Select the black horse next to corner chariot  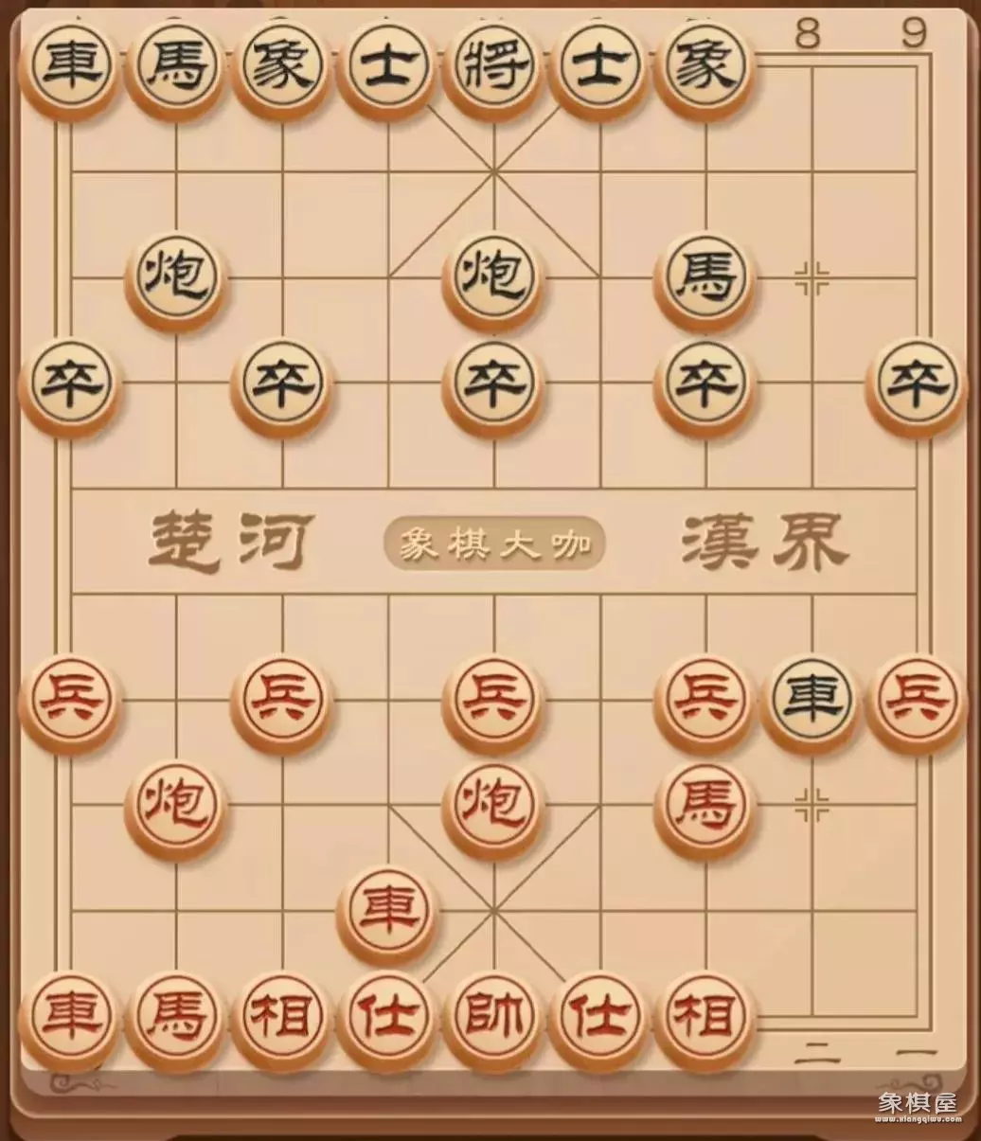coord(175,69)
